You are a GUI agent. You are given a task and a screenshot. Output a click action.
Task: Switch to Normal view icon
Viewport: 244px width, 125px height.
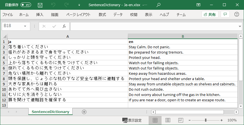tap(155, 120)
